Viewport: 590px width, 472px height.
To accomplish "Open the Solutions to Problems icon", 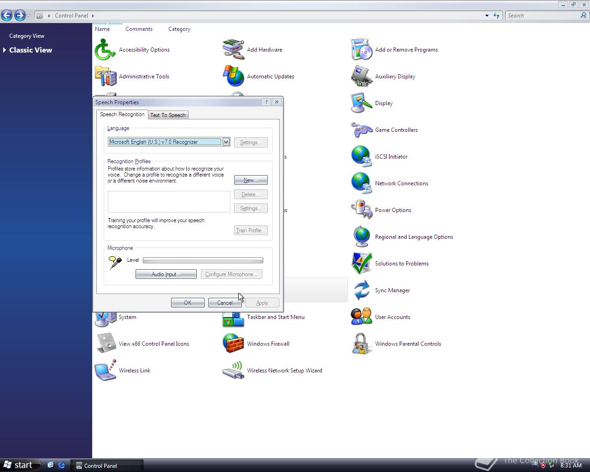I will [361, 264].
